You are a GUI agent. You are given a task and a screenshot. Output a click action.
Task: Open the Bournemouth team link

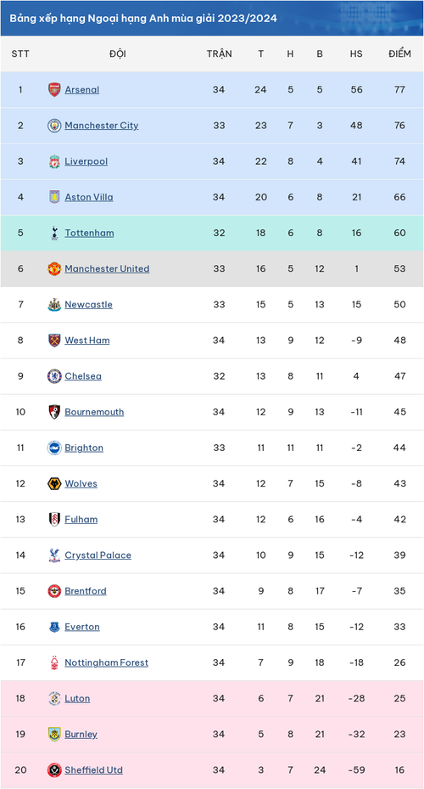[x=94, y=412]
